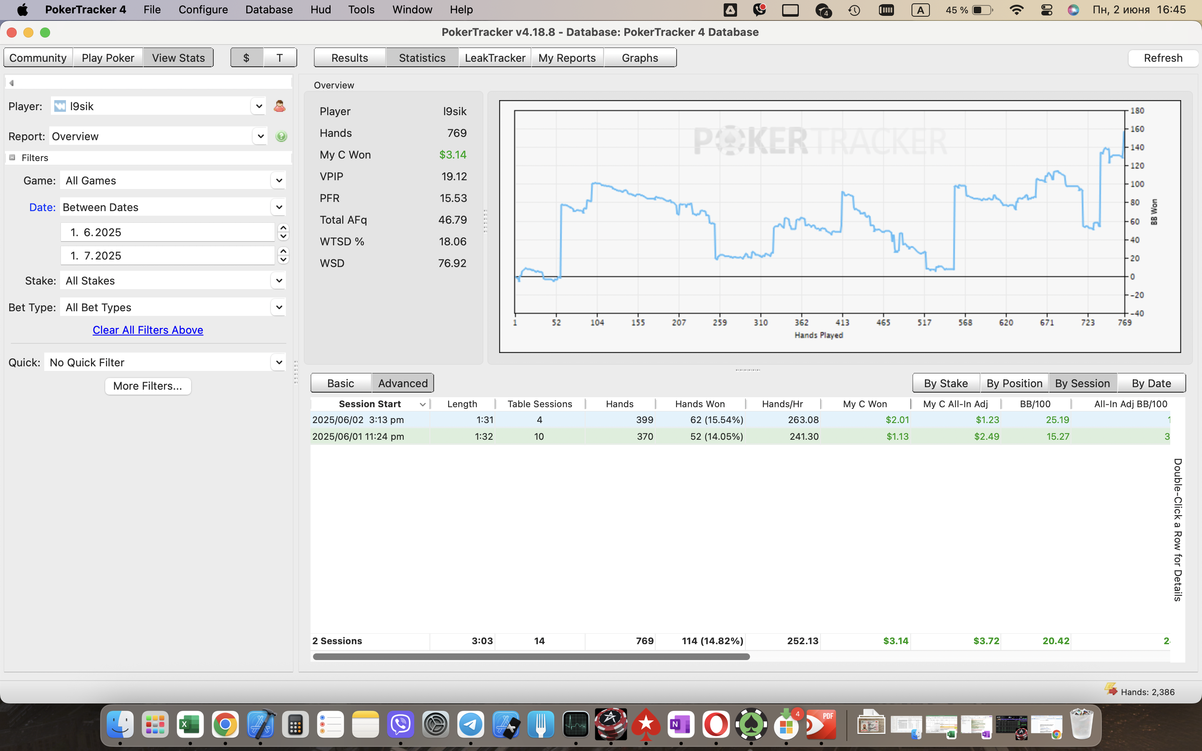The width and height of the screenshot is (1202, 751).
Task: Open System Settings from the dock
Action: [436, 725]
